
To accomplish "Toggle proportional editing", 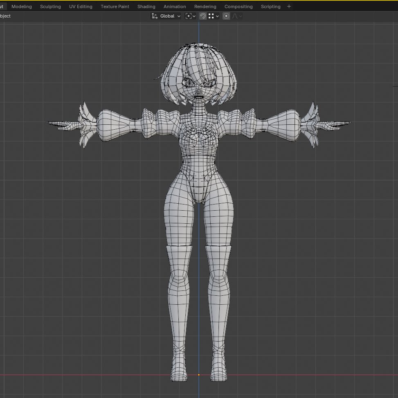I will (x=226, y=16).
